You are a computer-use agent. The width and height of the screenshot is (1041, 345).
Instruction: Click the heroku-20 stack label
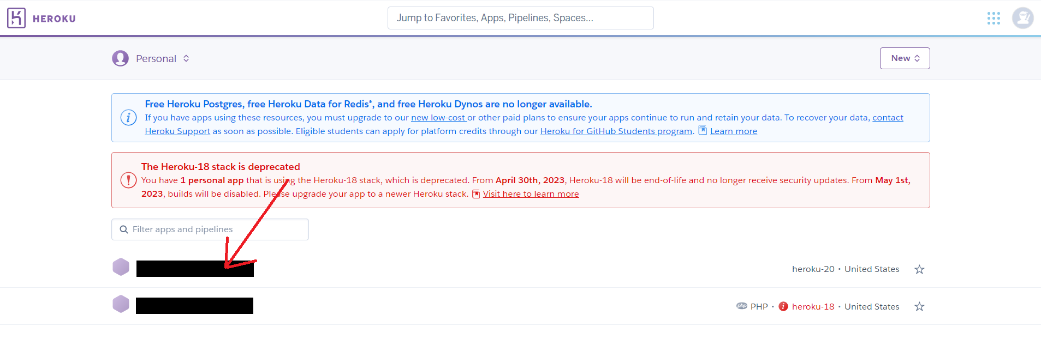[x=813, y=269]
